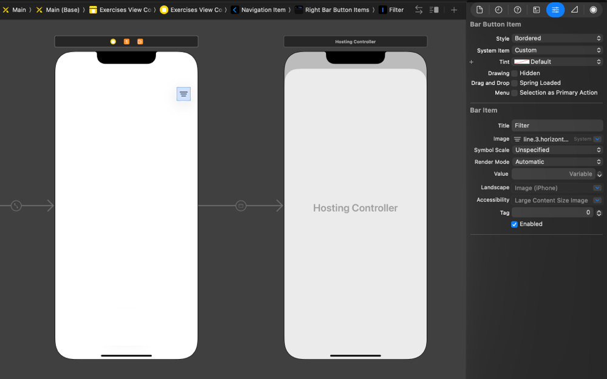Open the Style dropdown

[x=557, y=38]
